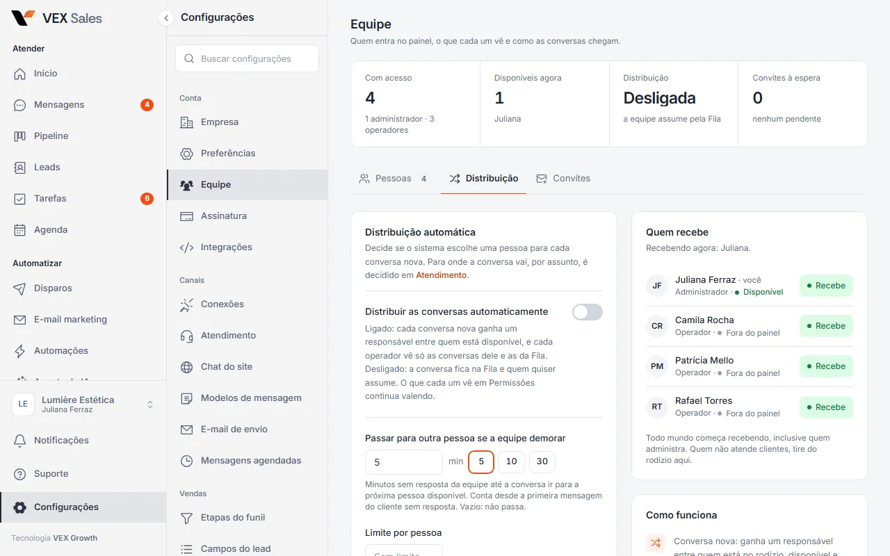
Task: Open Etapas do funil settings
Action: coord(247,518)
